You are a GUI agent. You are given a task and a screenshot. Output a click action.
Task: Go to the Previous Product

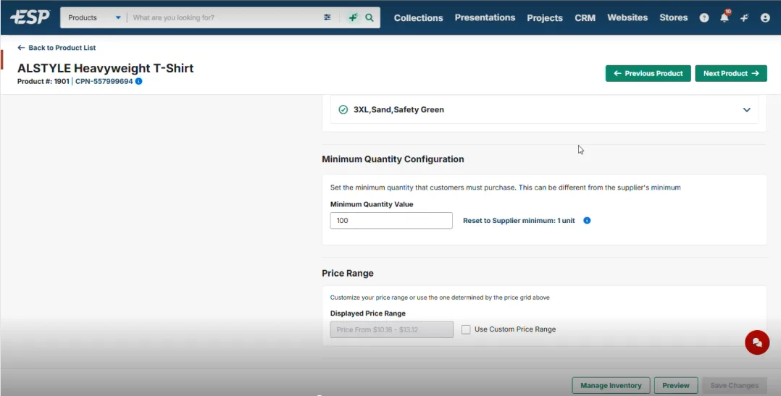click(x=648, y=73)
